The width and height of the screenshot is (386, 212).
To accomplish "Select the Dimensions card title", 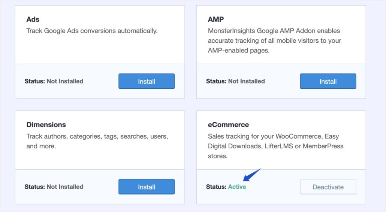I will click(x=46, y=124).
